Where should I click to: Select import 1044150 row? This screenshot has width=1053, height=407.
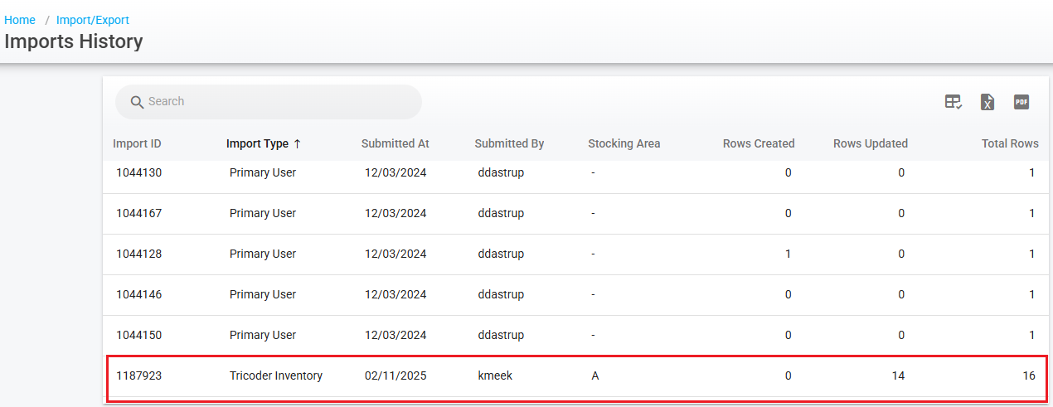pos(138,335)
